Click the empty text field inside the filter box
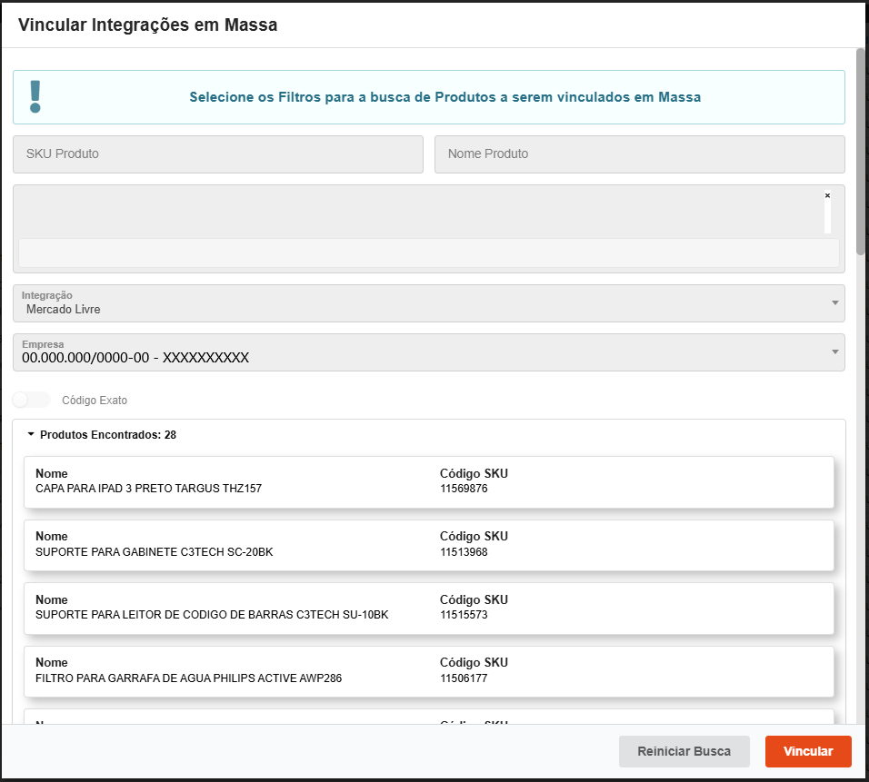This screenshot has width=869, height=782. pyautogui.click(x=428, y=252)
